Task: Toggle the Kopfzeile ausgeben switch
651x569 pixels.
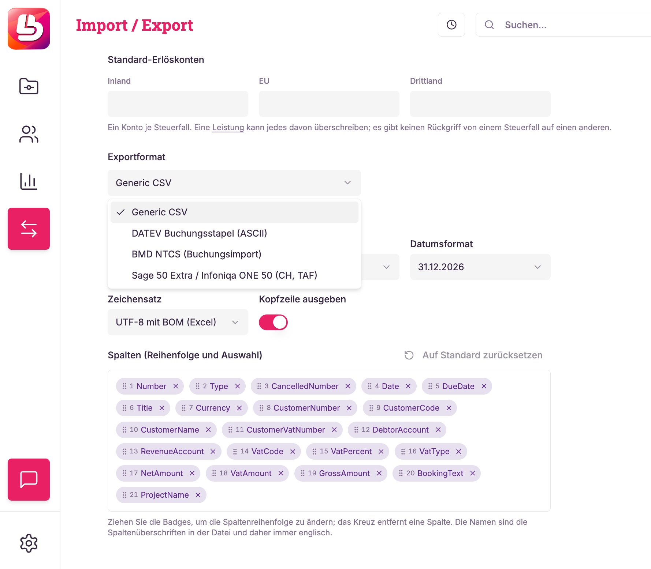Action: pos(273,322)
